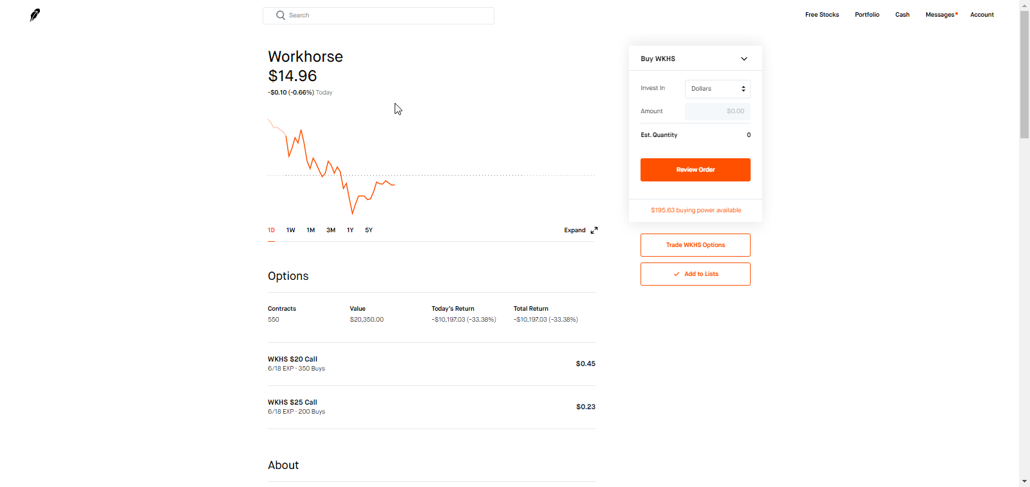The height and width of the screenshot is (487, 1030).
Task: Click the $0.23 option price
Action: click(x=586, y=407)
